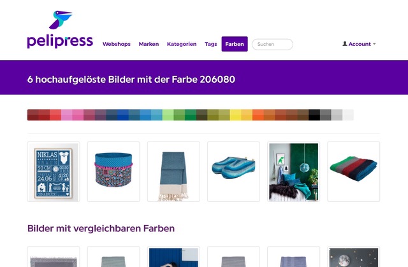This screenshot has width=408, height=267.
Task: Open the round blue storage basket image
Action: [113, 171]
